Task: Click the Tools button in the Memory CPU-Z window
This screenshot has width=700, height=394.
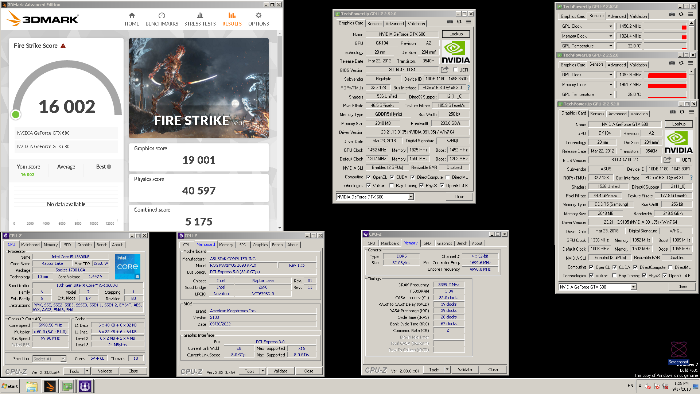Action: click(x=434, y=370)
